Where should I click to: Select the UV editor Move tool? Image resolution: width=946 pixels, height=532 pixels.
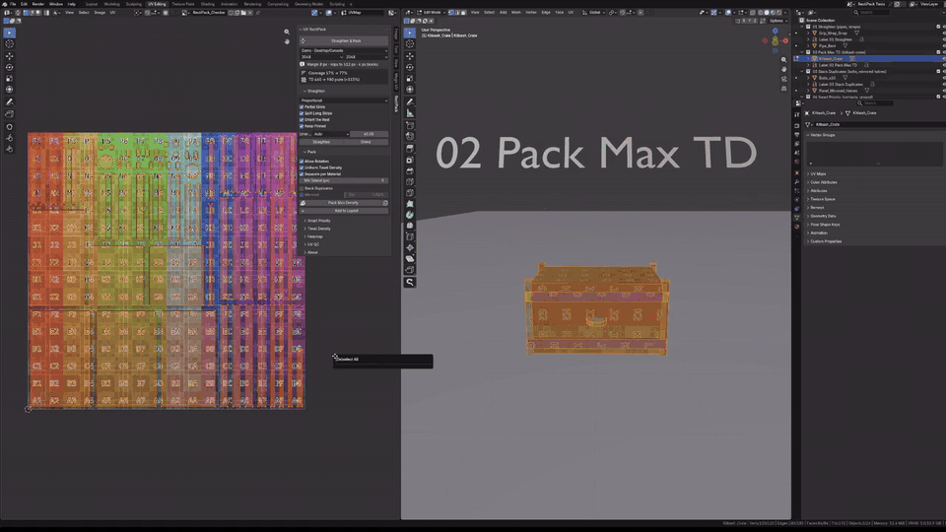tap(9, 56)
